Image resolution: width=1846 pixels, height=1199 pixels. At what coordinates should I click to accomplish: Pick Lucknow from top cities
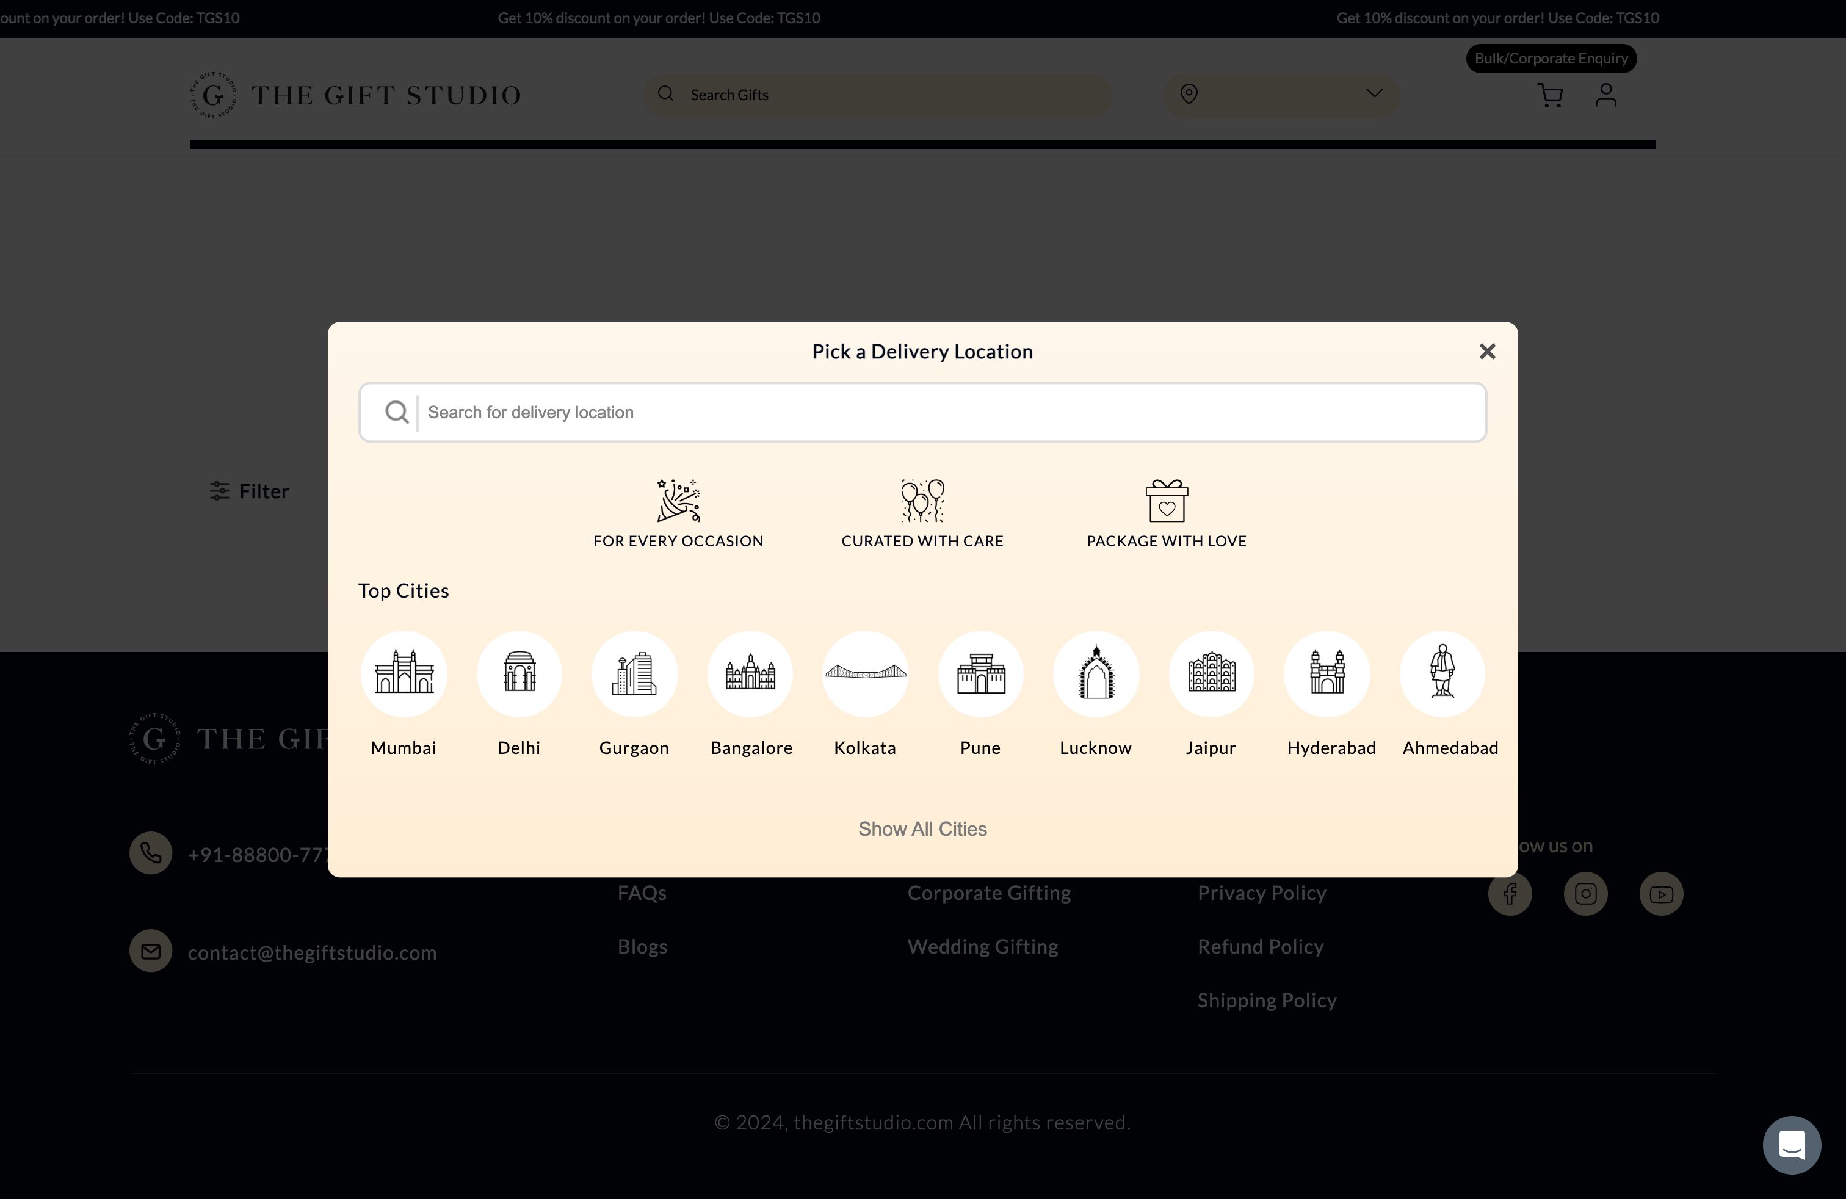click(1095, 673)
